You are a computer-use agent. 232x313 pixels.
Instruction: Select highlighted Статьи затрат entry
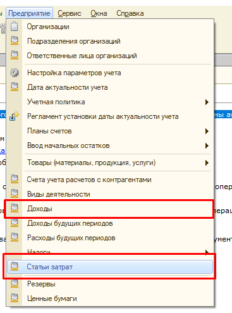coord(110,267)
